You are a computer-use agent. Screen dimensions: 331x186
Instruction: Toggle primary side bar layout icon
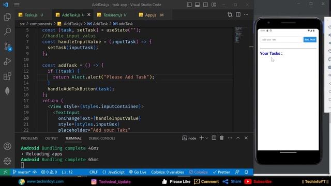tap(189, 5)
